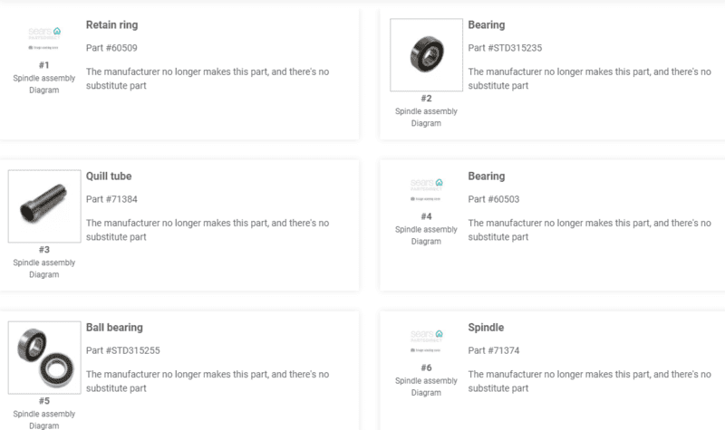
Task: Open the Retain ring part title
Action: click(111, 25)
